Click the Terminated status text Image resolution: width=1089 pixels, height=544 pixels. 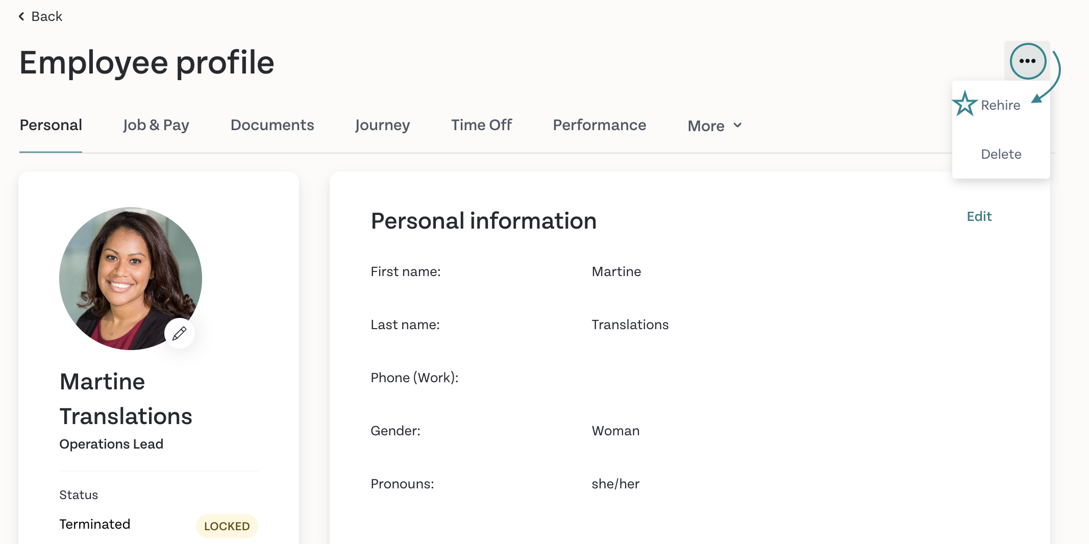click(95, 524)
